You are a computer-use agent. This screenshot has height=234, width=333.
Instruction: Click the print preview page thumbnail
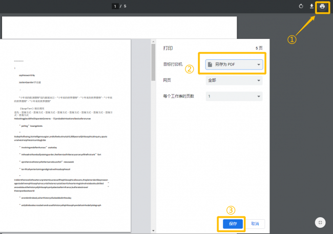point(66,135)
